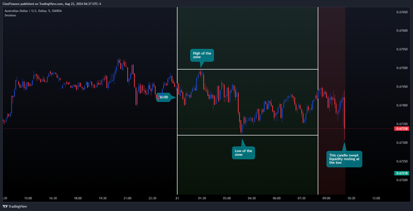Click the 18:00 time axis label
The width and height of the screenshot is (413, 211).
point(78,198)
